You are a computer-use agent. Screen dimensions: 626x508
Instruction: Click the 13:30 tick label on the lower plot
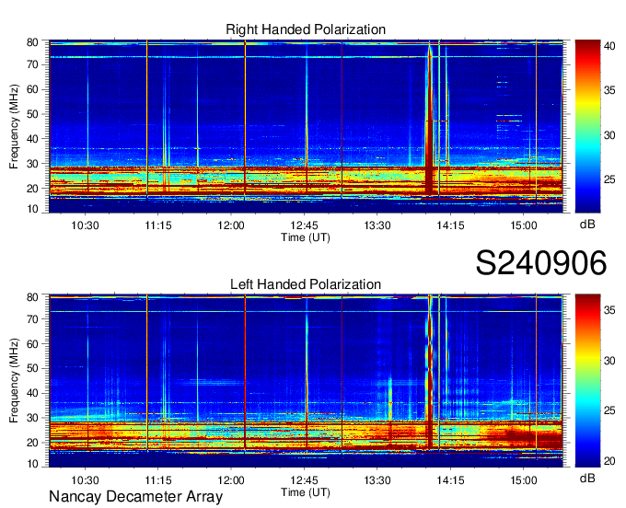click(x=377, y=480)
